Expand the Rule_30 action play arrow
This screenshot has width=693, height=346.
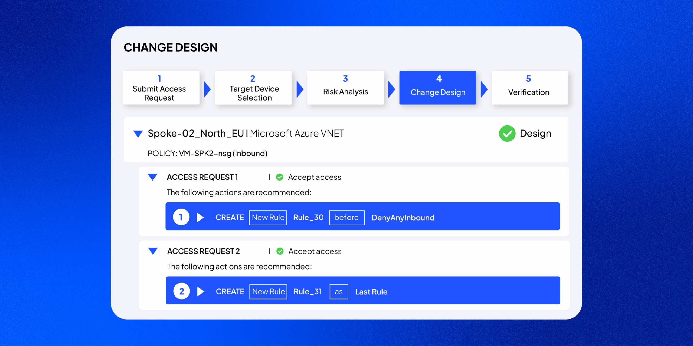[200, 217]
